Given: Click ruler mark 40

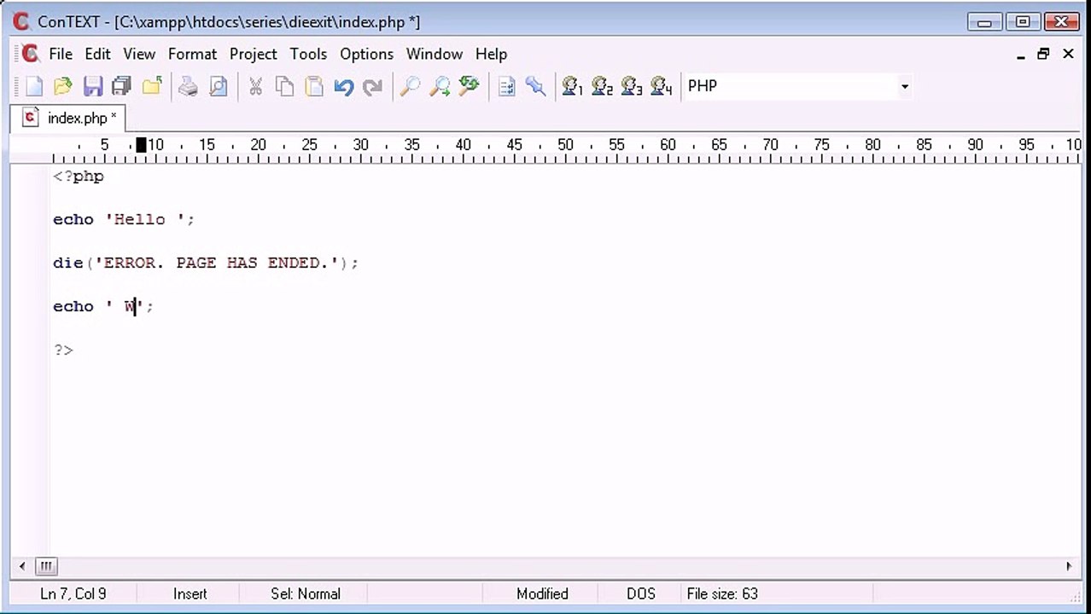Looking at the screenshot, I should (463, 145).
